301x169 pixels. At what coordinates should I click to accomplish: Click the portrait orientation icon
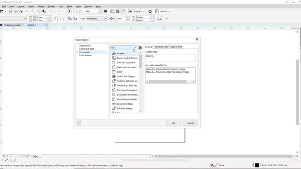coord(56,19)
